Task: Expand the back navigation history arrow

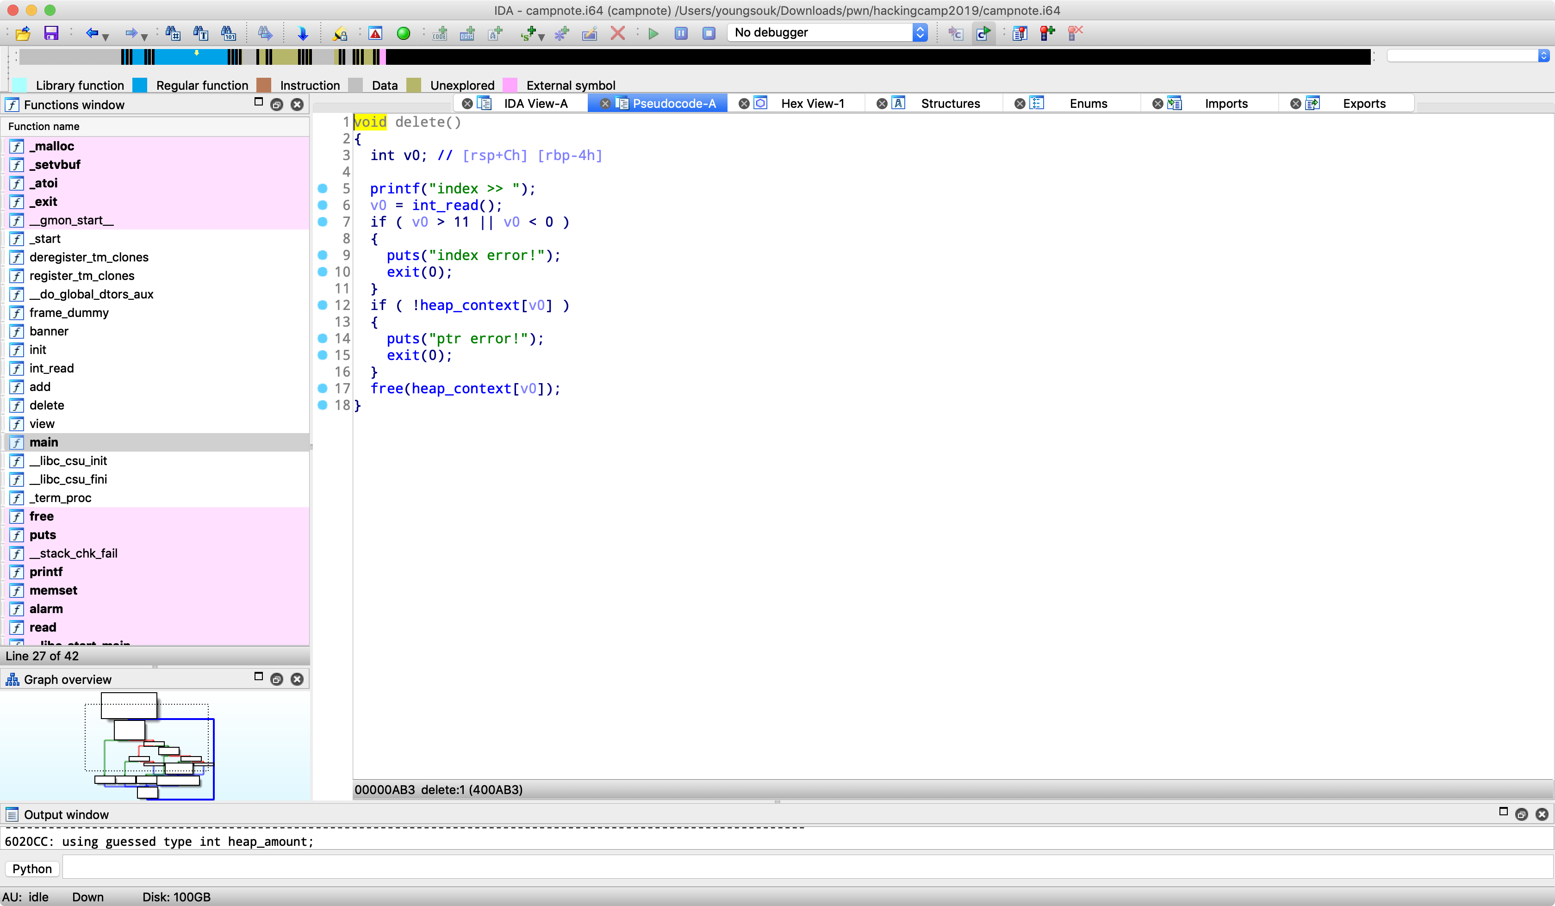Action: 106,37
